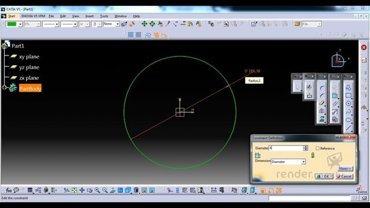Open the formula f(x) tool
This screenshot has width=370, height=208.
tap(9, 190)
